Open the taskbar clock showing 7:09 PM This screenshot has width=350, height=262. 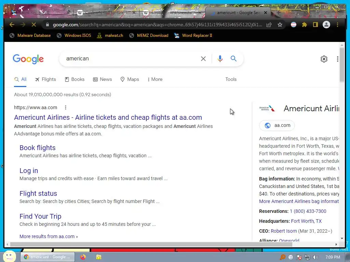click(x=333, y=257)
